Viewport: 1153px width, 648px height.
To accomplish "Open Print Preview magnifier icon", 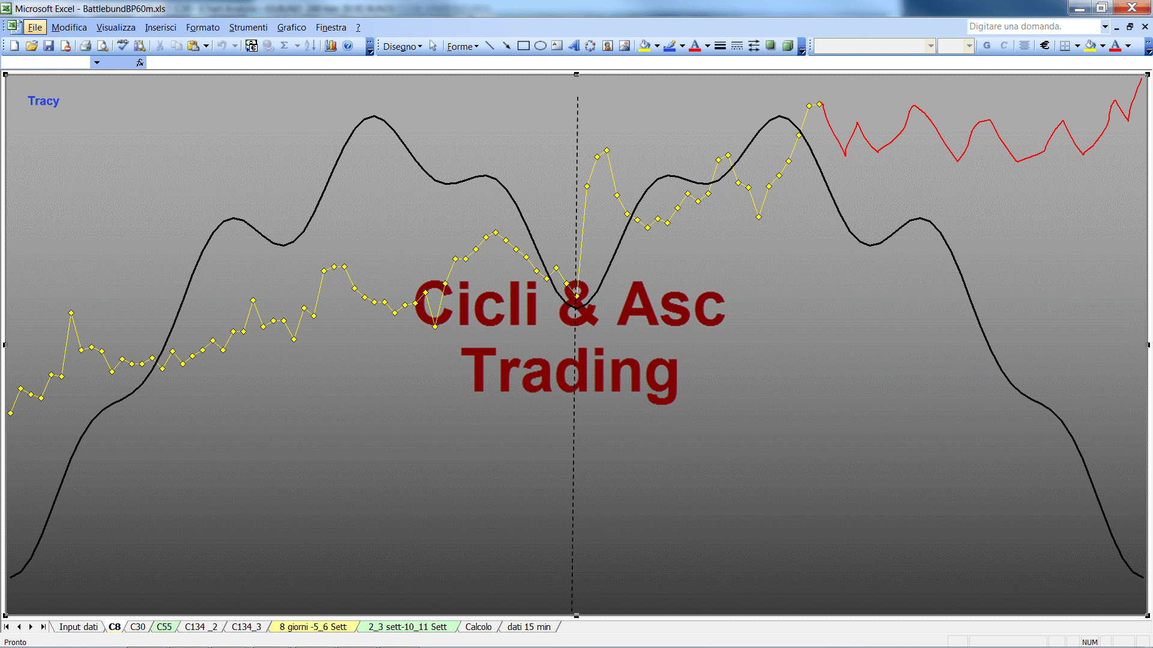I will coord(103,46).
